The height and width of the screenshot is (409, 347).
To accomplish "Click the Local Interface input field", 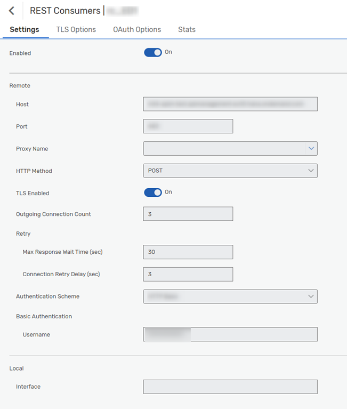I will pyautogui.click(x=230, y=387).
